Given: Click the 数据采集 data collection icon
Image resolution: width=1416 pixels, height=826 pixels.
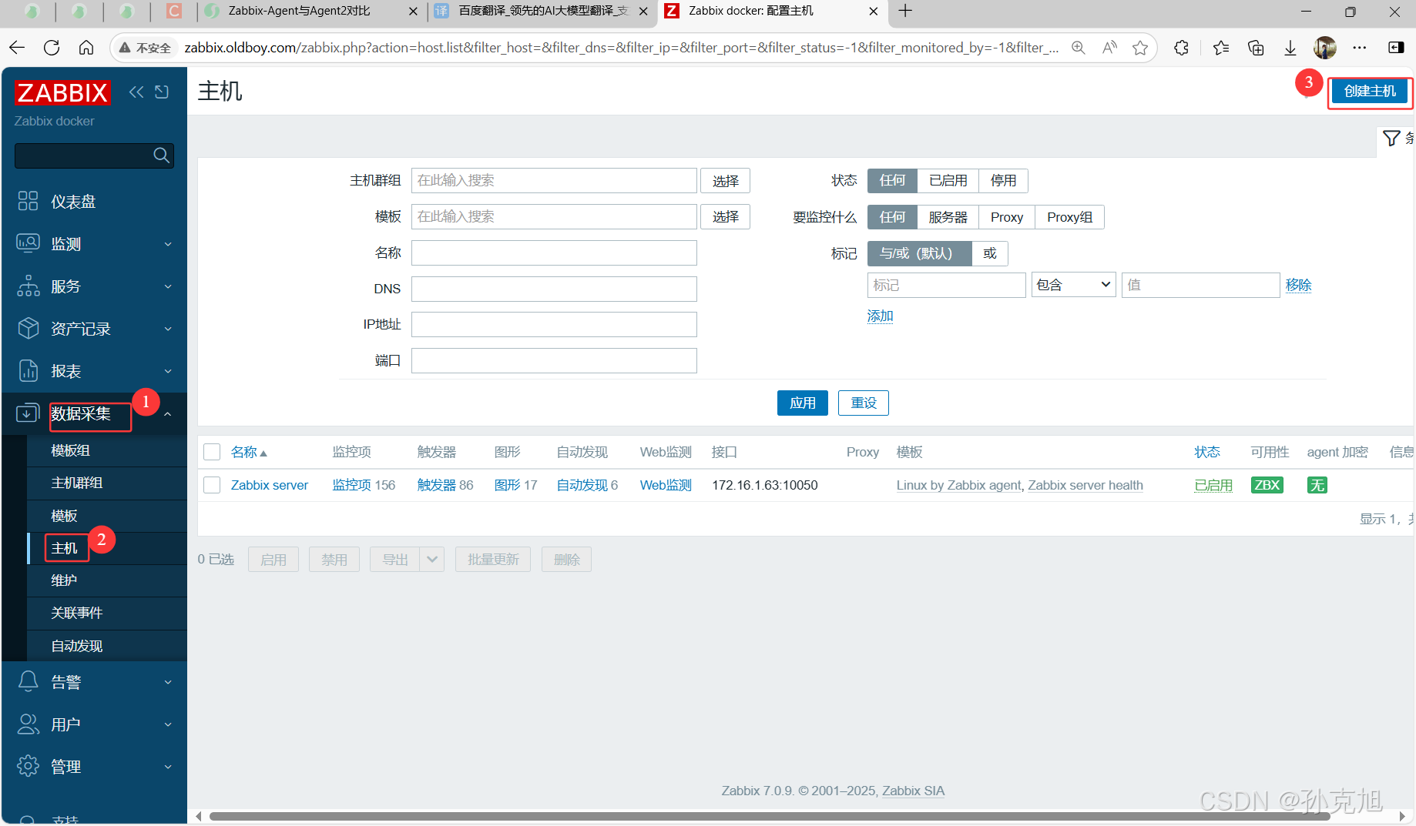Looking at the screenshot, I should point(29,413).
